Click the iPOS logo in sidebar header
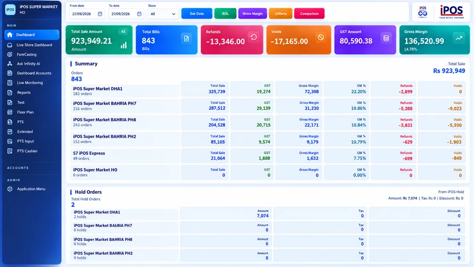474x267 pixels. (10, 10)
